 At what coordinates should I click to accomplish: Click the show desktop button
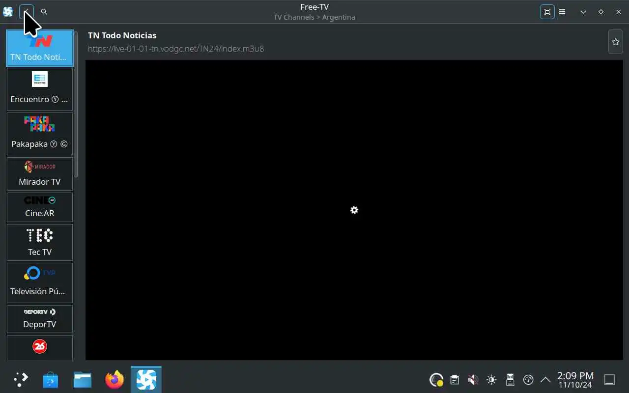click(x=609, y=380)
